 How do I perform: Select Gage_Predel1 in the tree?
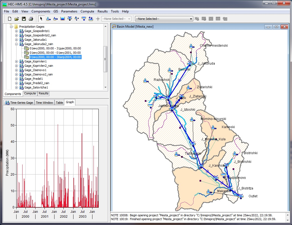coord(34,79)
